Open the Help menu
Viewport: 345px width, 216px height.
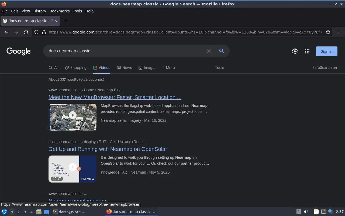(89, 11)
